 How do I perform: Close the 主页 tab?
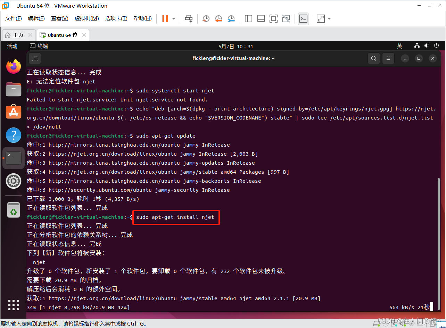tap(30, 35)
